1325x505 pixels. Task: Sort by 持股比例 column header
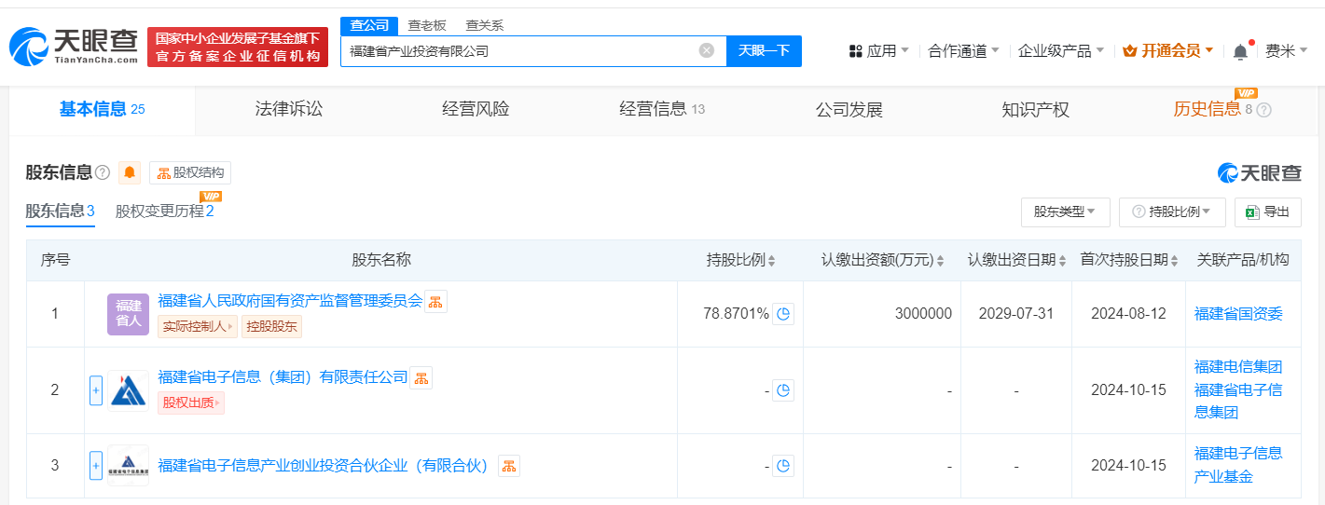740,260
